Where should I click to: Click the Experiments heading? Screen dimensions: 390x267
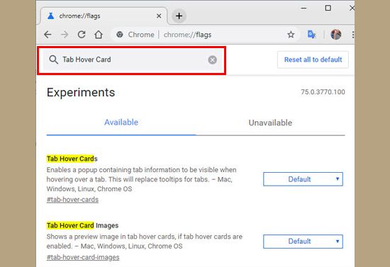pyautogui.click(x=81, y=92)
